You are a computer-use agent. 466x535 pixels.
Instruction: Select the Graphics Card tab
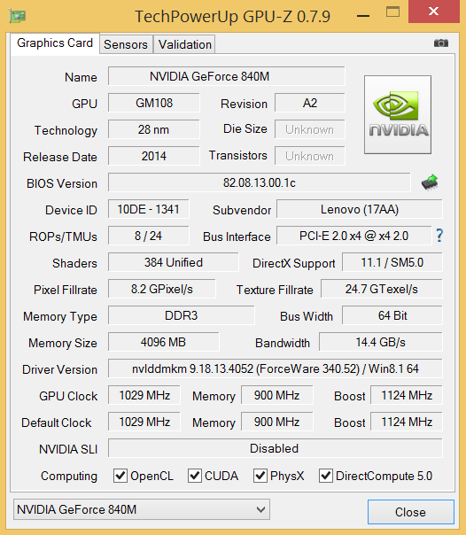click(x=55, y=43)
